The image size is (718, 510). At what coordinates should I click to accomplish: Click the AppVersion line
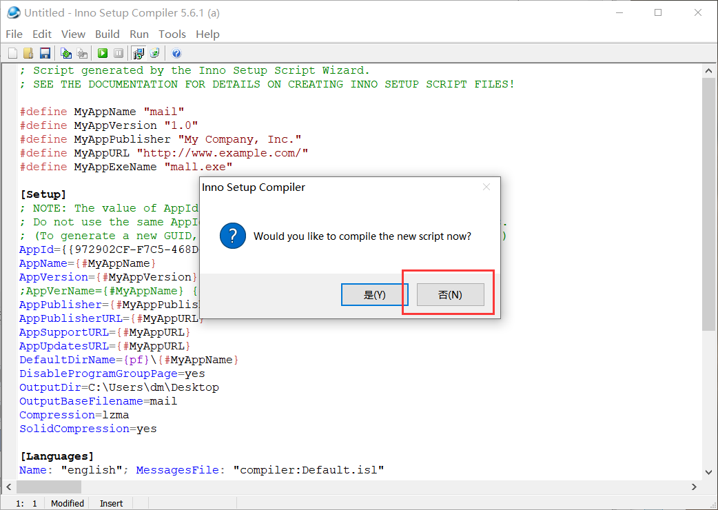coord(108,277)
